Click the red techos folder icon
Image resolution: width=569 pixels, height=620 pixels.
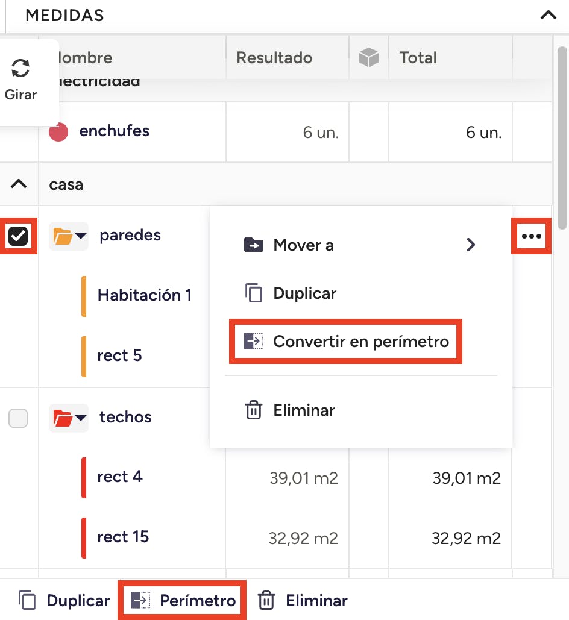[x=63, y=417]
